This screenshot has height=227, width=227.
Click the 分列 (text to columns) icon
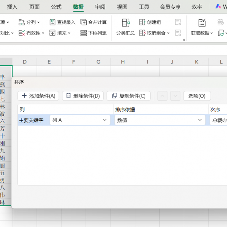point(22,22)
